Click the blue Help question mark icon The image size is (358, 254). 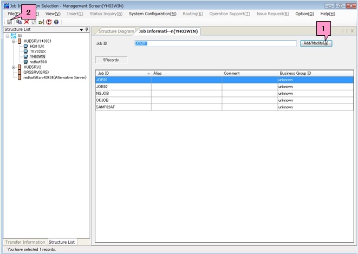(56, 22)
